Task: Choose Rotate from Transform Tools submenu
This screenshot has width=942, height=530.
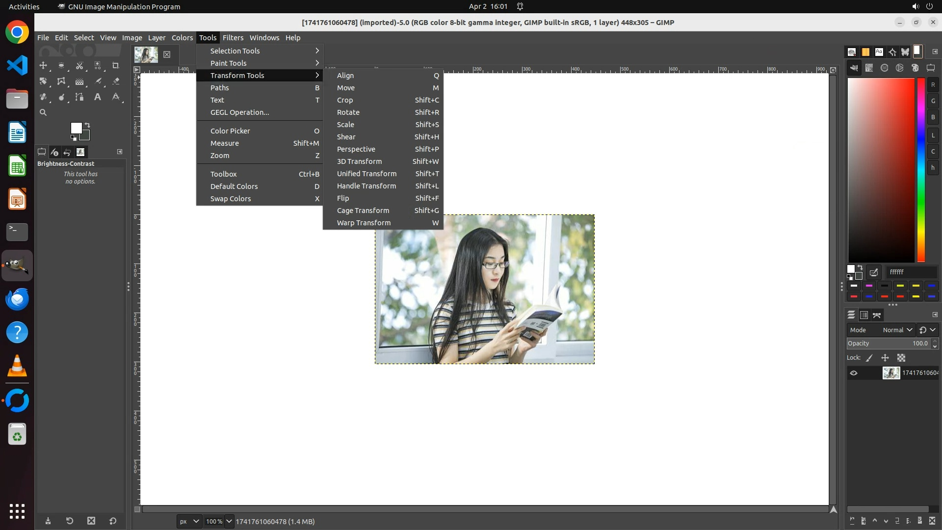Action: (348, 112)
